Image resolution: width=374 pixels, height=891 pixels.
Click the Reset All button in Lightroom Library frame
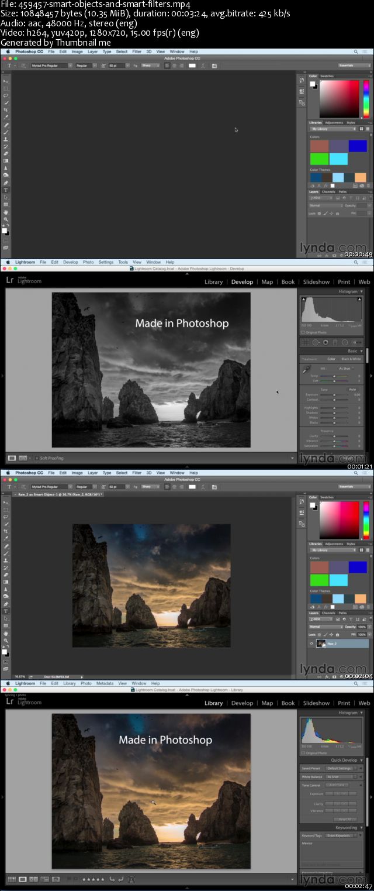tap(345, 820)
